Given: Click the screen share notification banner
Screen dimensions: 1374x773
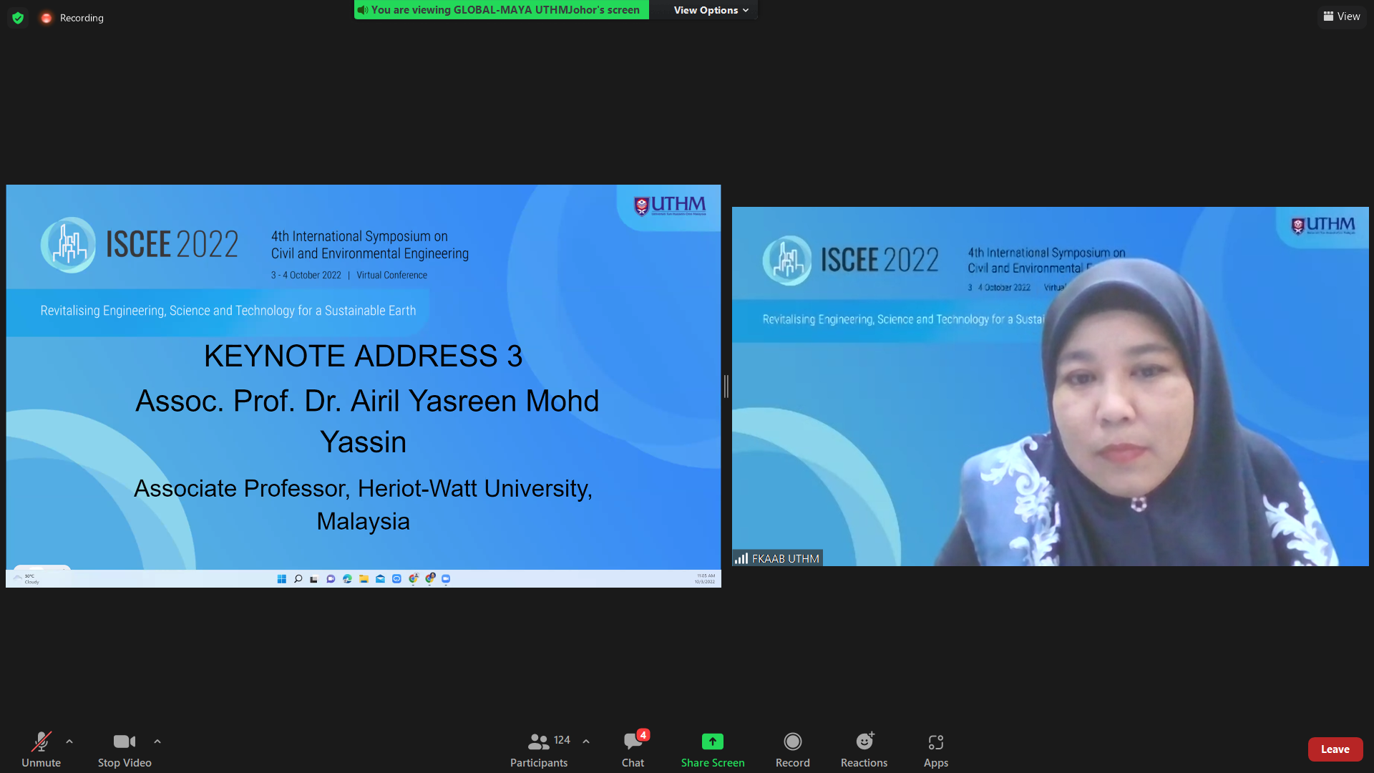Looking at the screenshot, I should click(x=502, y=10).
